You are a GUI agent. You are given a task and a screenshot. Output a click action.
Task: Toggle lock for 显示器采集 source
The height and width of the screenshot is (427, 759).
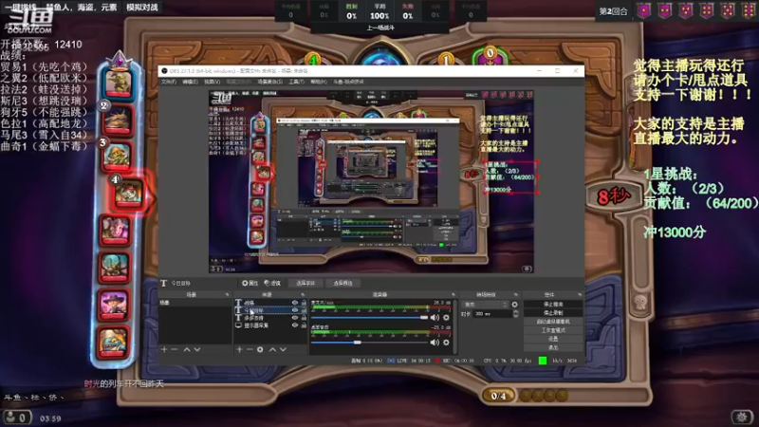pos(304,325)
